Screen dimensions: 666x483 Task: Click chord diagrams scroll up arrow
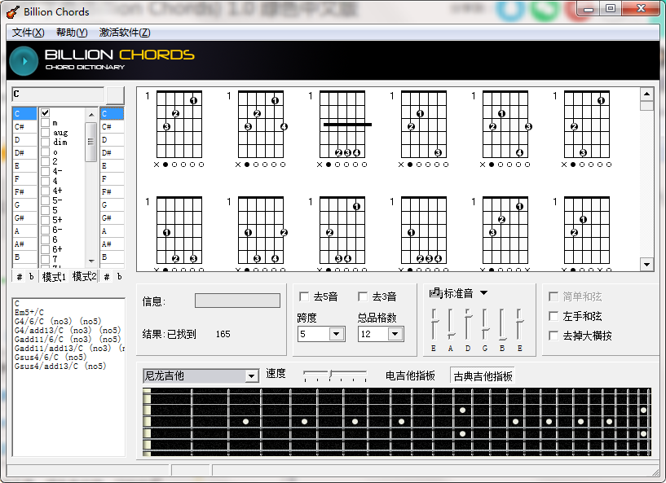pyautogui.click(x=646, y=94)
